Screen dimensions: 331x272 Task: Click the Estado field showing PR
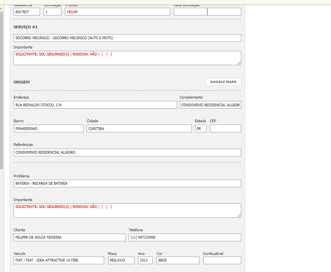click(x=201, y=128)
